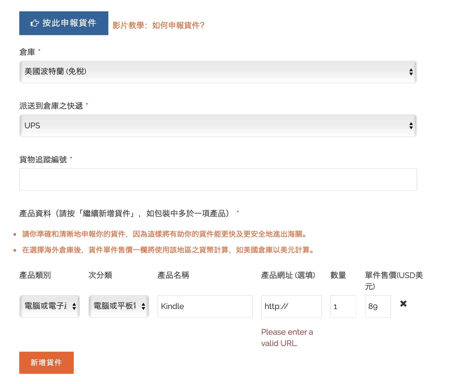Select the http:// product URL field
This screenshot has width=460, height=384.
coord(291,306)
